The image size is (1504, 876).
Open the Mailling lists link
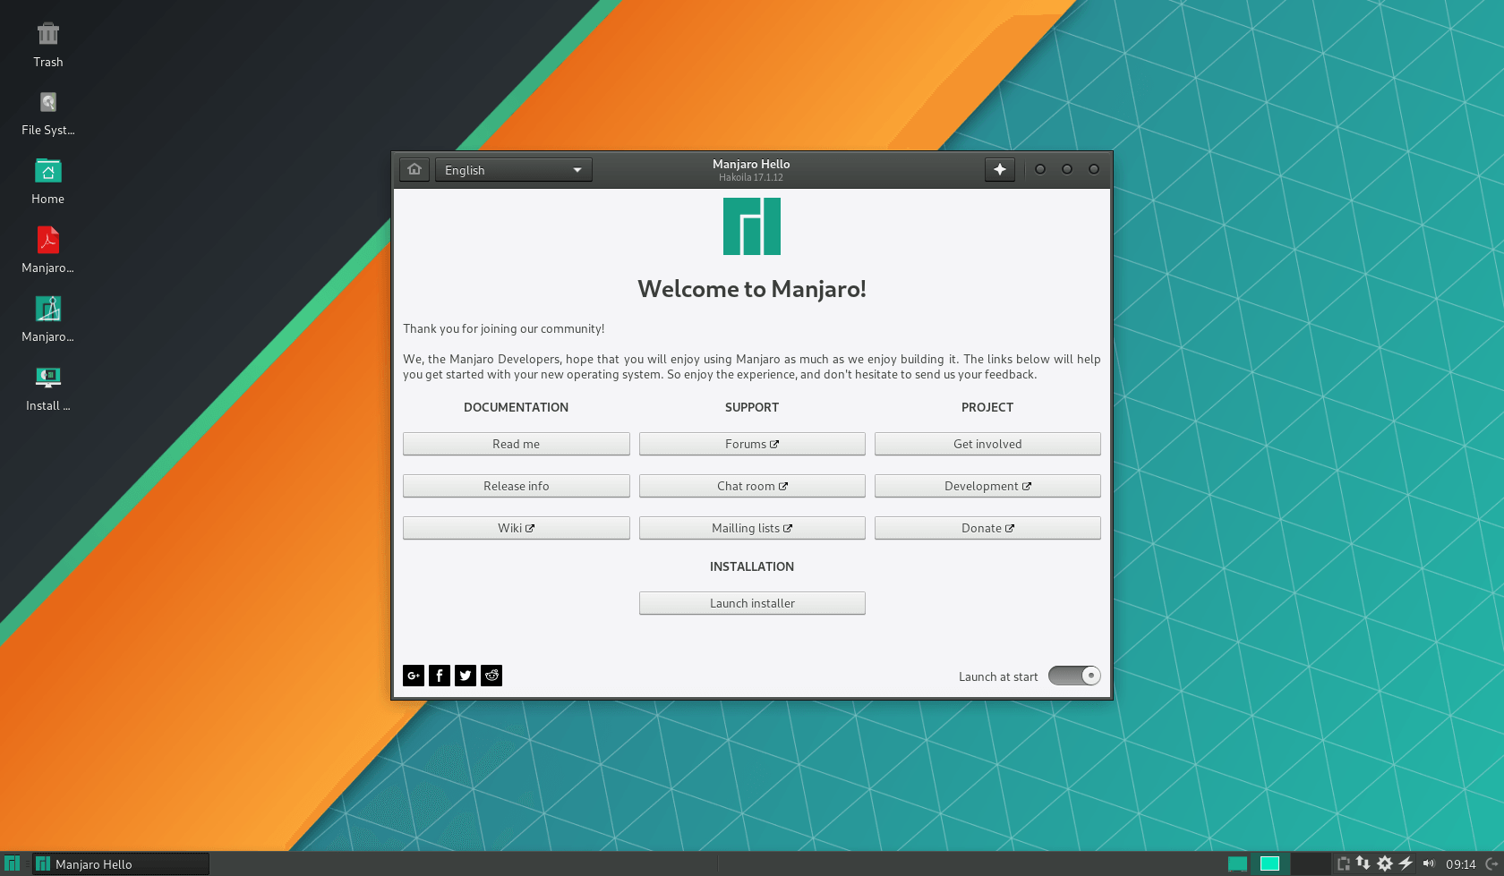pos(752,528)
